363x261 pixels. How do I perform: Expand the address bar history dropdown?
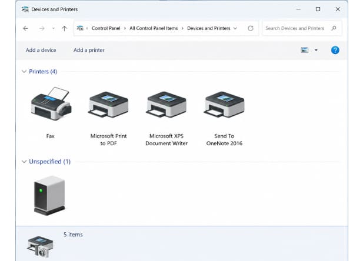pyautogui.click(x=235, y=28)
